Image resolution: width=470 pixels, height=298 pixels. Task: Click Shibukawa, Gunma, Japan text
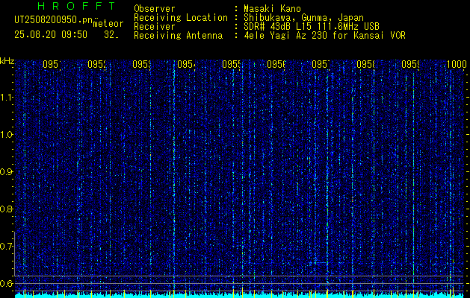click(x=303, y=18)
